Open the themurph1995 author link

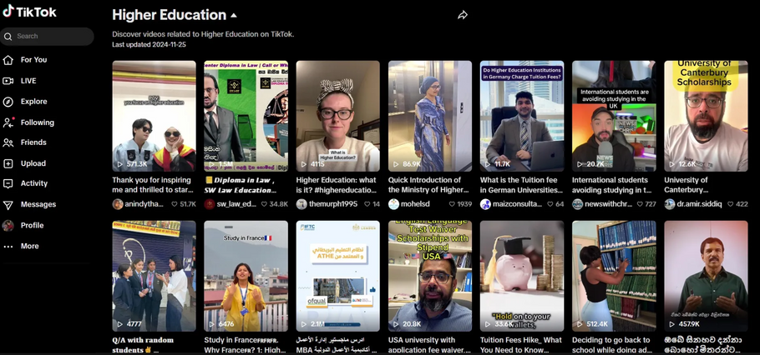[x=333, y=204]
